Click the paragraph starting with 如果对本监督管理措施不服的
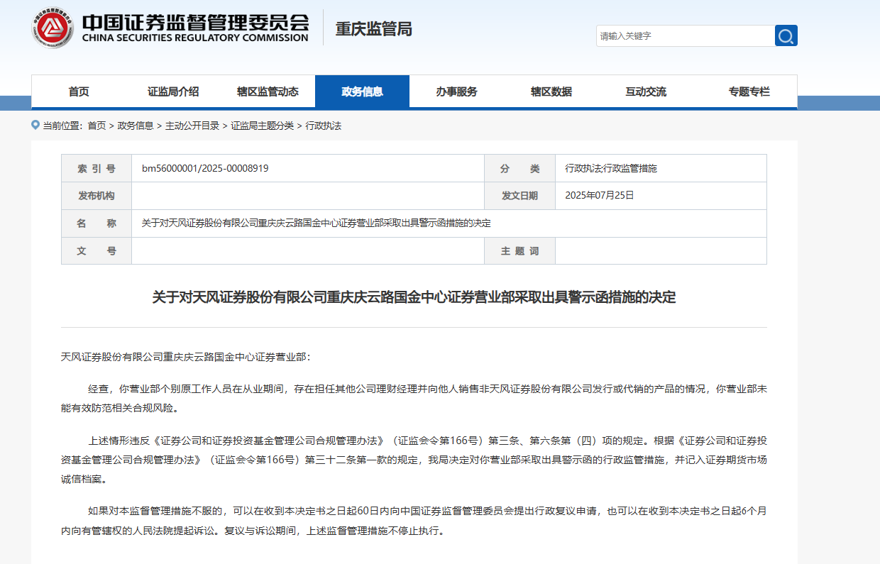Viewport: 880px width, 564px height. [x=414, y=521]
